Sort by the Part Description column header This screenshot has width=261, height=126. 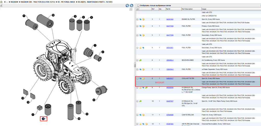[191, 9]
